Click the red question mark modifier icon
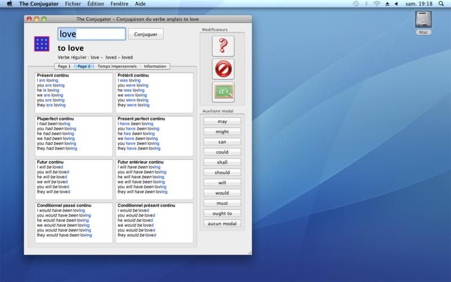451x282 pixels. 223,46
